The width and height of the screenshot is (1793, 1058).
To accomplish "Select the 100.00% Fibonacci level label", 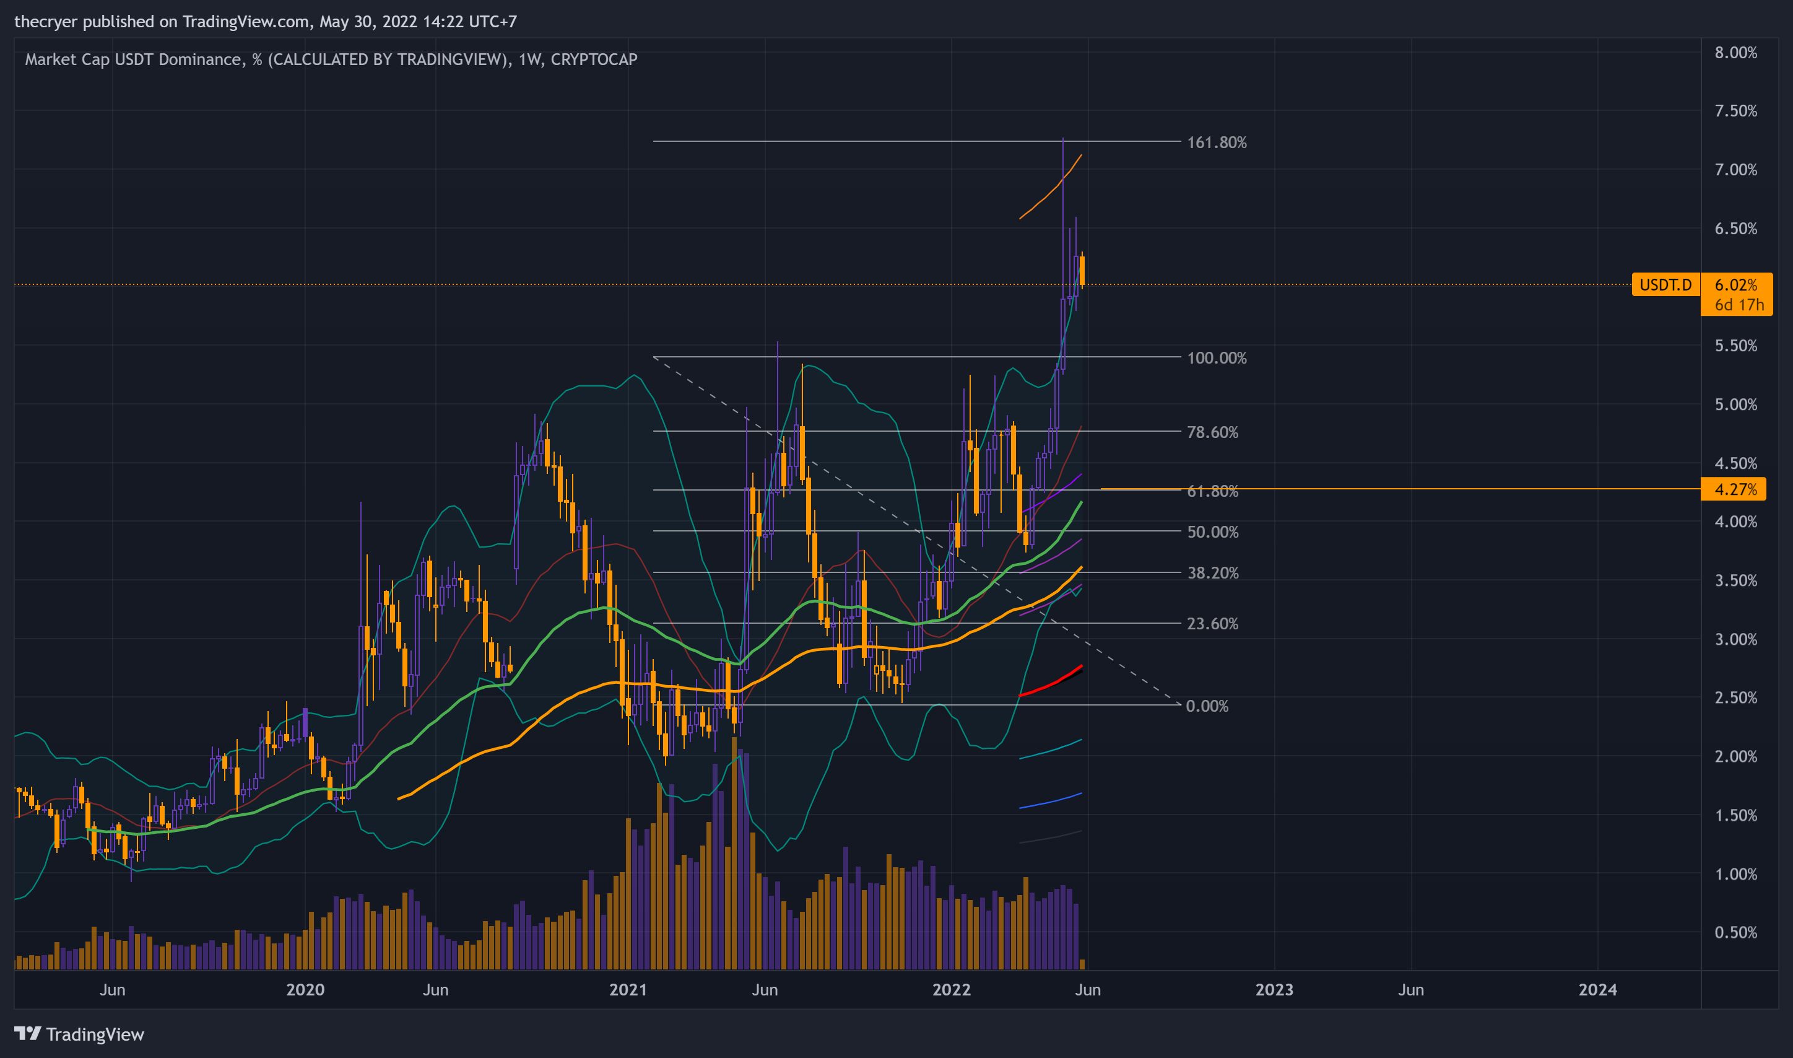I will pyautogui.click(x=1217, y=358).
